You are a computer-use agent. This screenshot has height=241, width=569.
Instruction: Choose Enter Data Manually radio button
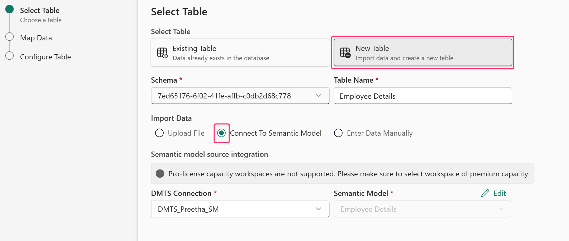pyautogui.click(x=338, y=133)
